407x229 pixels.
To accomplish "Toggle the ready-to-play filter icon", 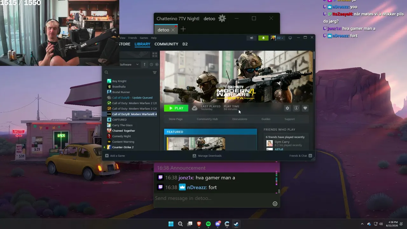I will click(x=157, y=65).
